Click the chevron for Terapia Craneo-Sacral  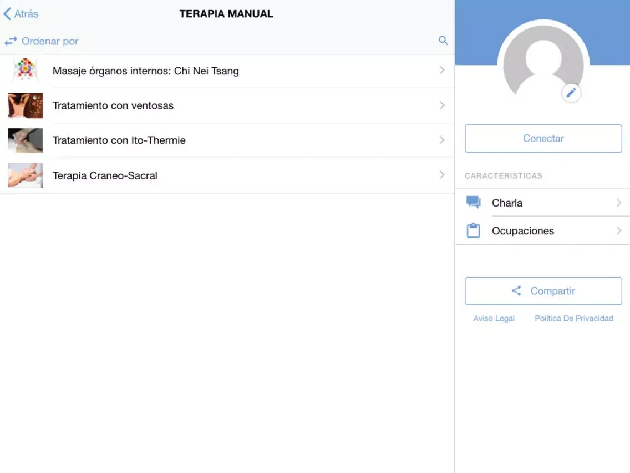point(442,174)
